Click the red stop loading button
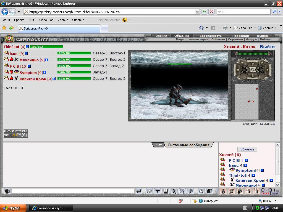 click(211, 12)
